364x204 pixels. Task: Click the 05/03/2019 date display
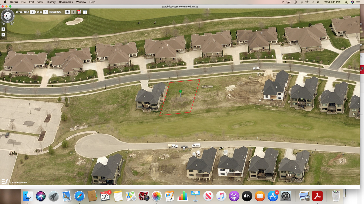tap(22, 12)
